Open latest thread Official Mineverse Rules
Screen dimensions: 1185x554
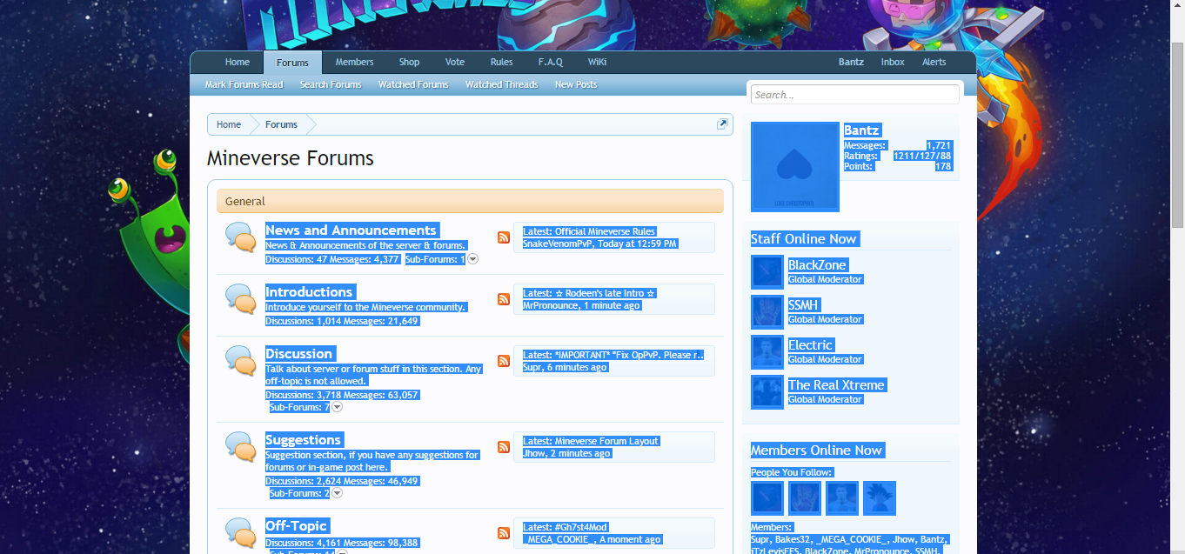[x=605, y=231]
